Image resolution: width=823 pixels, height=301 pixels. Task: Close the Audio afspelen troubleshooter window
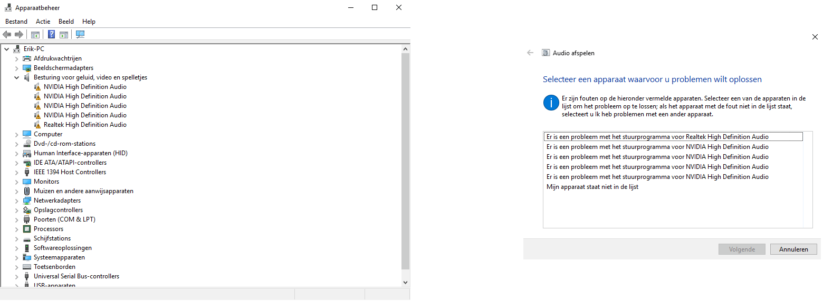[815, 37]
